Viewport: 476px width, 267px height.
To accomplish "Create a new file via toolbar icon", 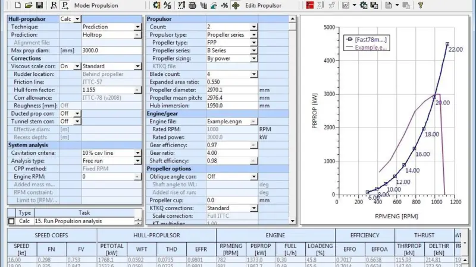I will (x=18, y=5).
